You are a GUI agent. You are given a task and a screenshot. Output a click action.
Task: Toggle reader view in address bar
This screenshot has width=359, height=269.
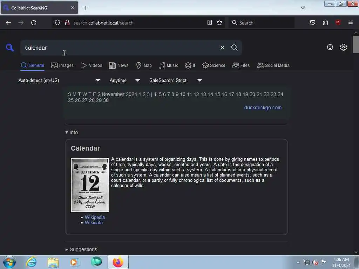210,22
